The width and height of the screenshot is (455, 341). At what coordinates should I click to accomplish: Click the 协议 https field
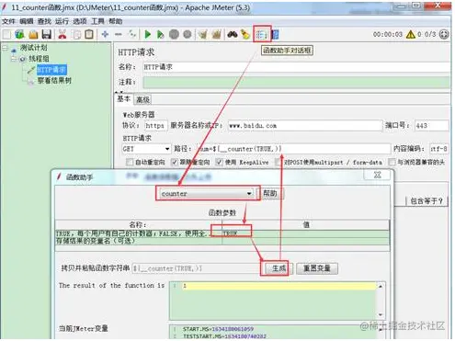(156, 126)
